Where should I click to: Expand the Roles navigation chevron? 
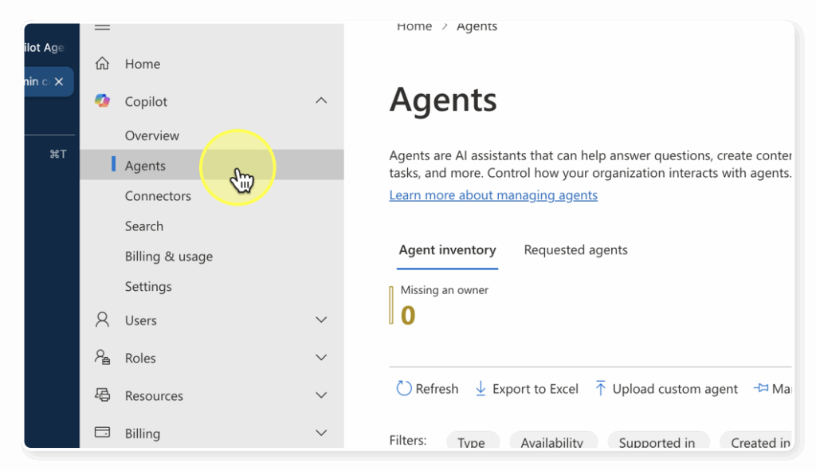tap(321, 358)
